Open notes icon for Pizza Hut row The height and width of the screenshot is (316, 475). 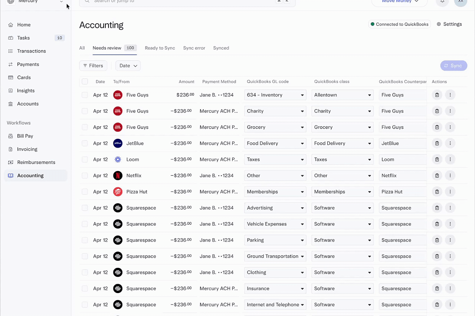437,192
